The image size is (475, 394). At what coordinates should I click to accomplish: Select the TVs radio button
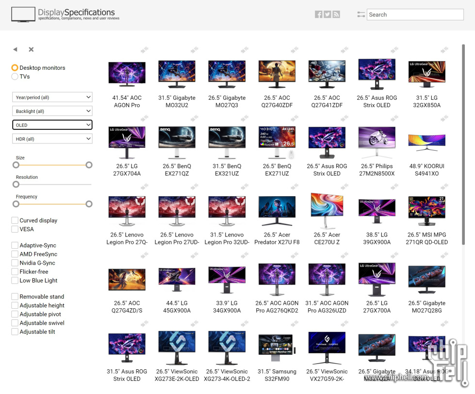point(15,77)
